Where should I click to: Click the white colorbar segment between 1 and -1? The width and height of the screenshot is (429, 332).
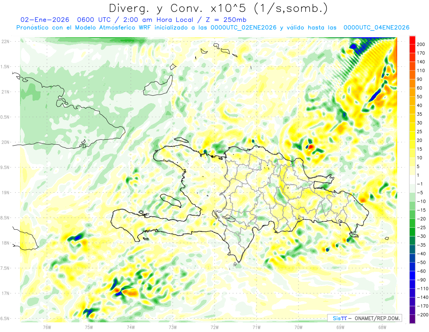(x=412, y=180)
